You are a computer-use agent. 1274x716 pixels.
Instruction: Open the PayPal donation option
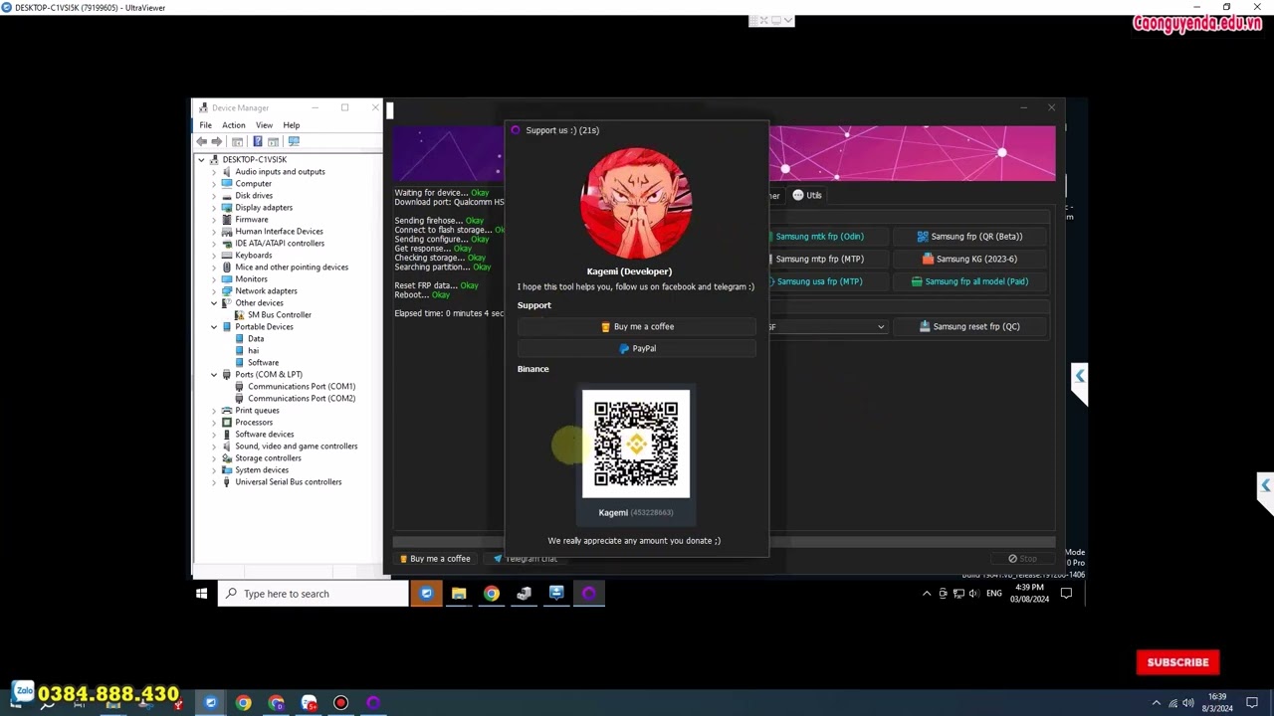(637, 348)
